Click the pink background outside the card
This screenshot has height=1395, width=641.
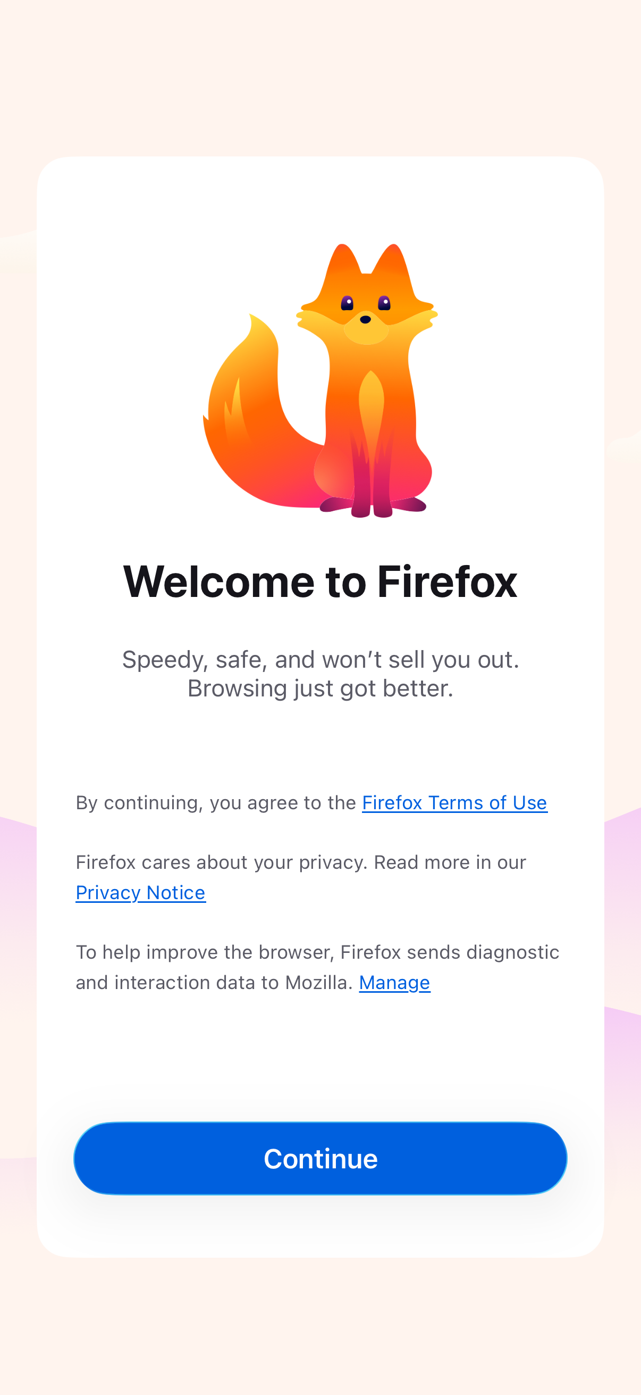pos(320,1327)
